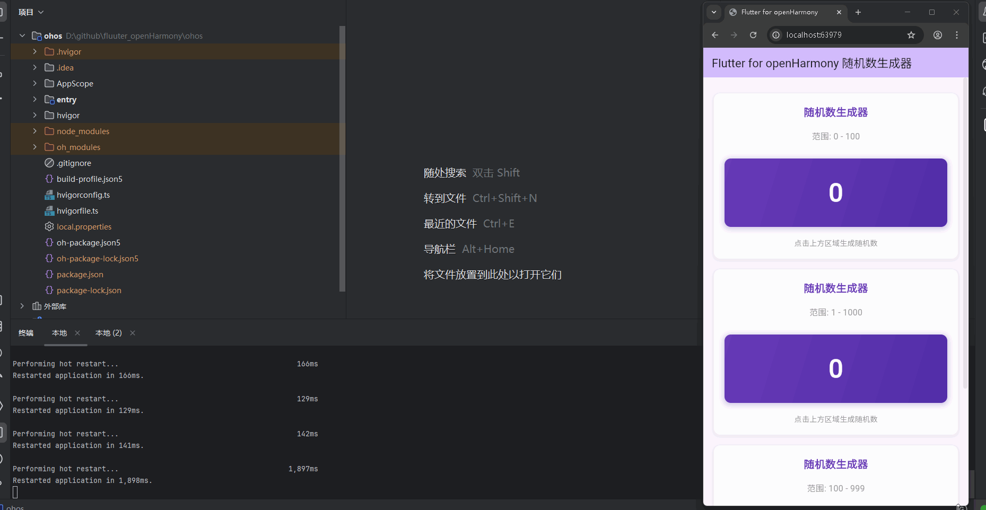Select the entry module label in tree
986x510 pixels.
click(67, 100)
